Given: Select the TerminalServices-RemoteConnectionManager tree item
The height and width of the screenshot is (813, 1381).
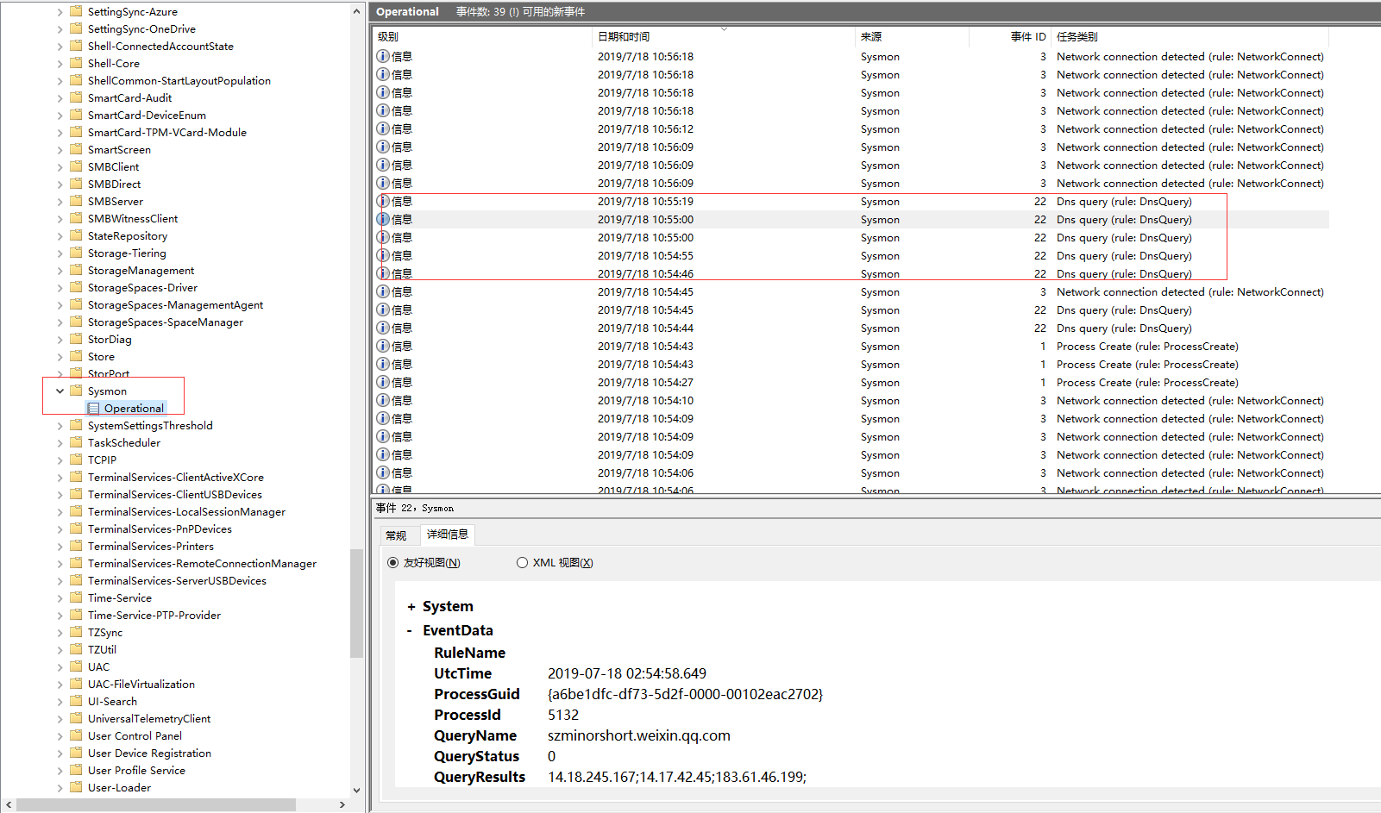Looking at the screenshot, I should [x=202, y=563].
